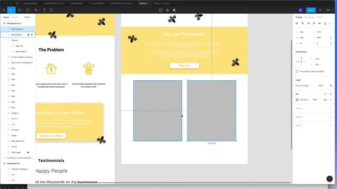
Task: Select the Text tool
Action: point(44,10)
